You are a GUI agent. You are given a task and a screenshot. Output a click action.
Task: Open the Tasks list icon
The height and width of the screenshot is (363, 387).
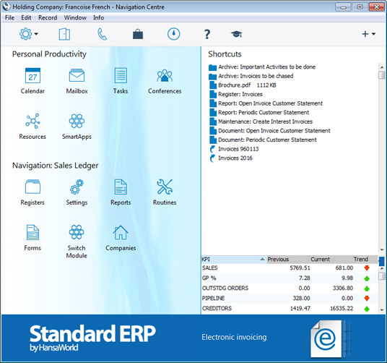tap(121, 75)
